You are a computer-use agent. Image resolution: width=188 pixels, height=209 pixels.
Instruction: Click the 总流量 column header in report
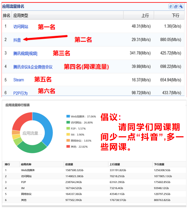pyautogui.click(x=69, y=164)
